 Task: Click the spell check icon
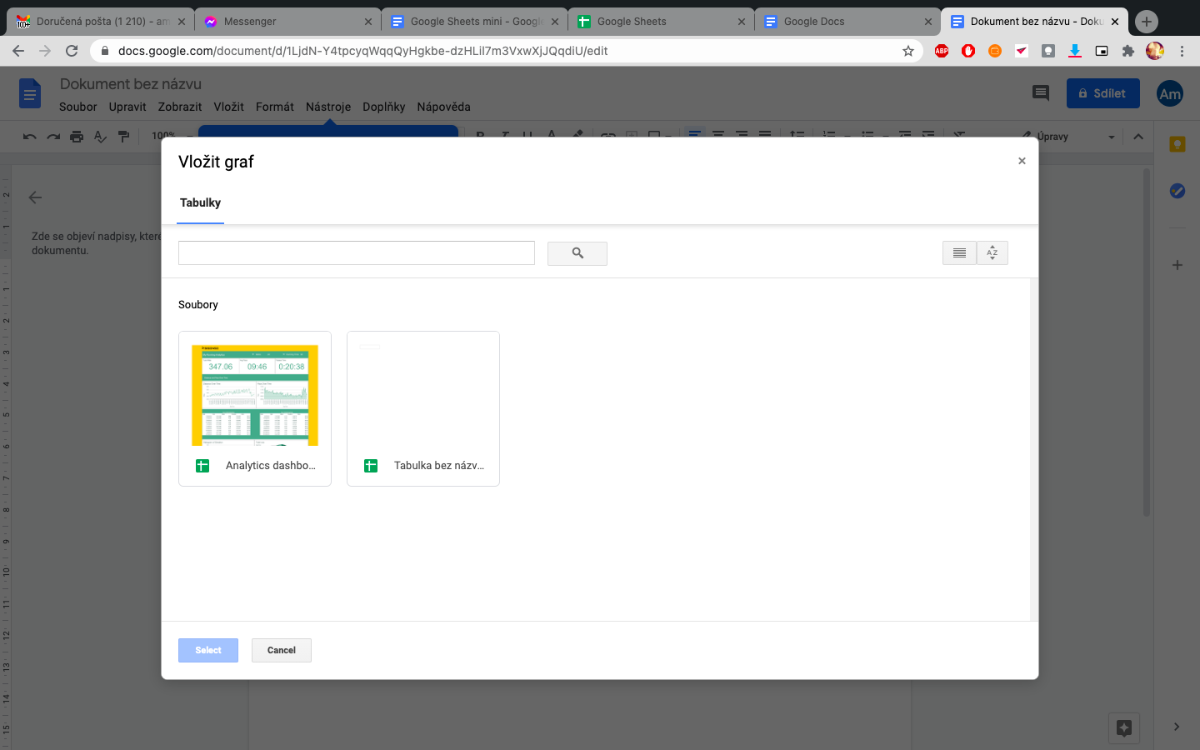(100, 137)
